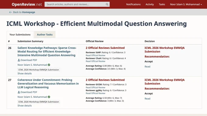Select the Your Submissions tab
This screenshot has height=116, width=207.
click(x=20, y=35)
